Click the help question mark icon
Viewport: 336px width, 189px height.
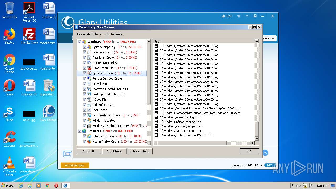(x=255, y=16)
